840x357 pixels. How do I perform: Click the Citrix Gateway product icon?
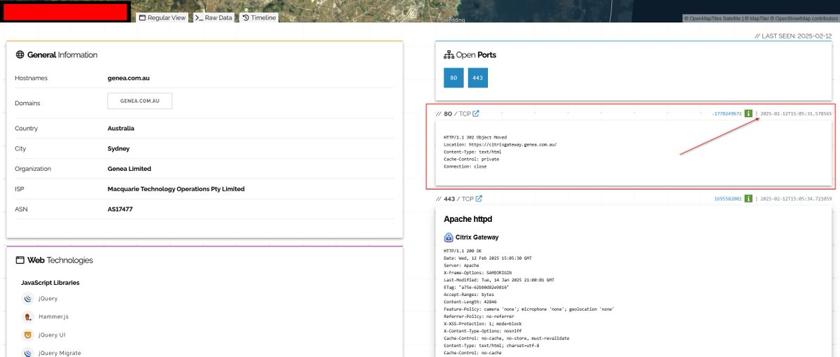(x=448, y=237)
